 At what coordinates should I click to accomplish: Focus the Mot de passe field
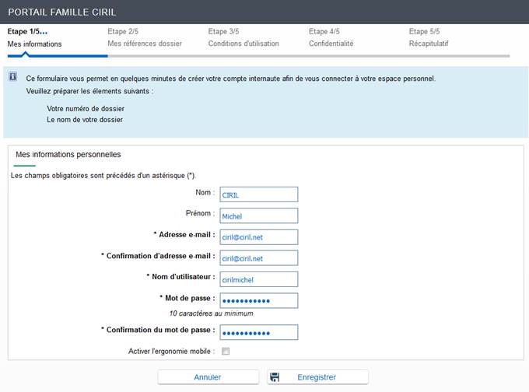(x=258, y=300)
